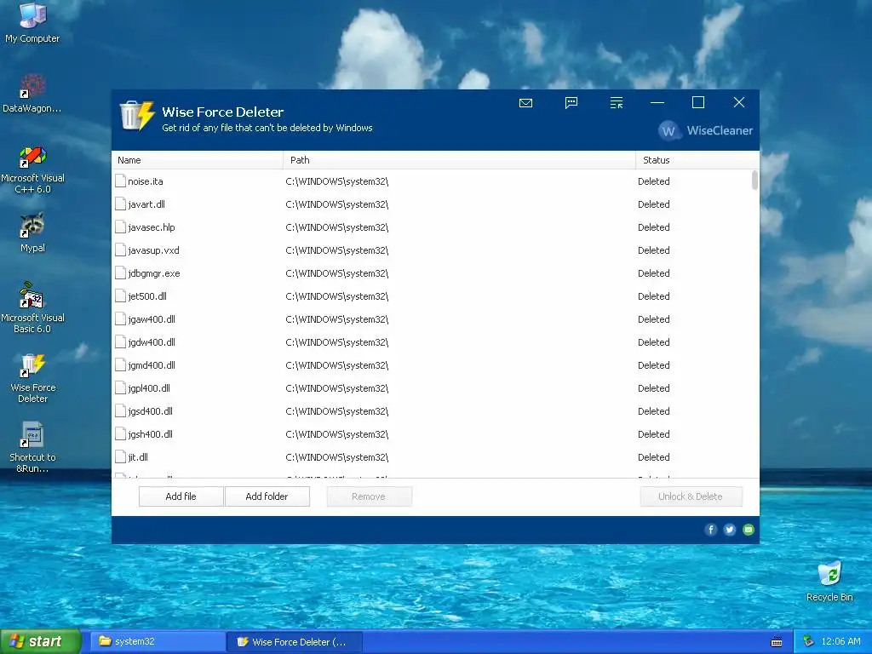This screenshot has width=872, height=654.
Task: Click the file icon beside jdbgmgr.exe
Action: click(120, 273)
